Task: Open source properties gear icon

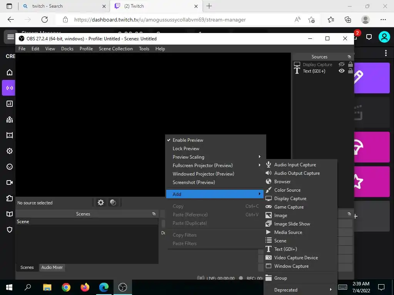Action: click(x=101, y=202)
